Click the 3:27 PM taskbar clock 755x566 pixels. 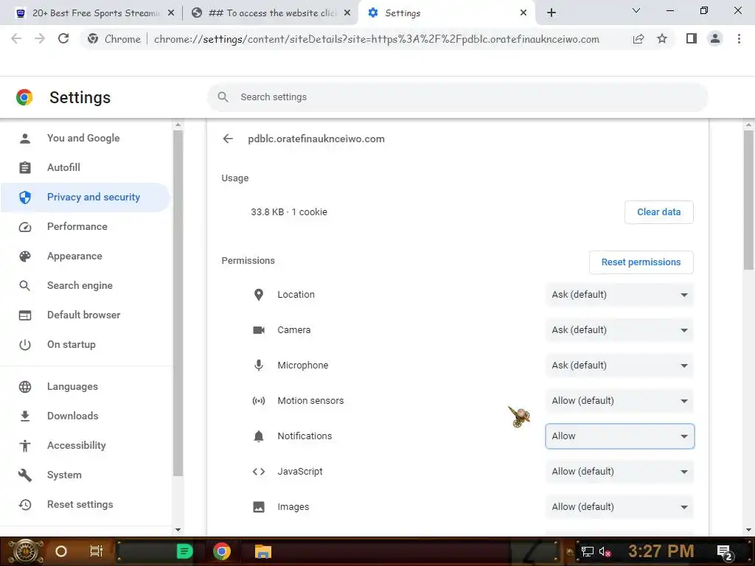(661, 551)
